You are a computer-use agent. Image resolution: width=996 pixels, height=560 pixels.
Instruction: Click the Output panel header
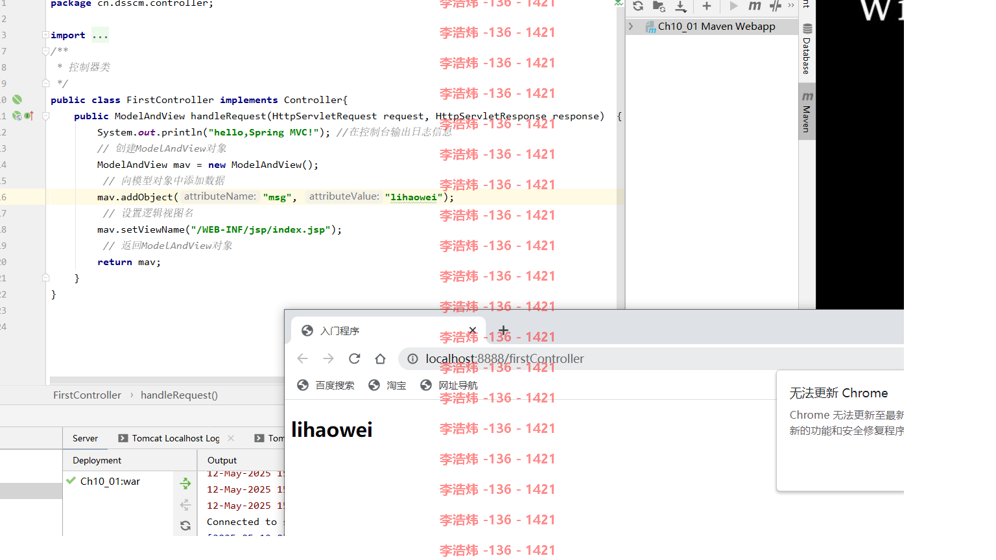click(x=222, y=460)
